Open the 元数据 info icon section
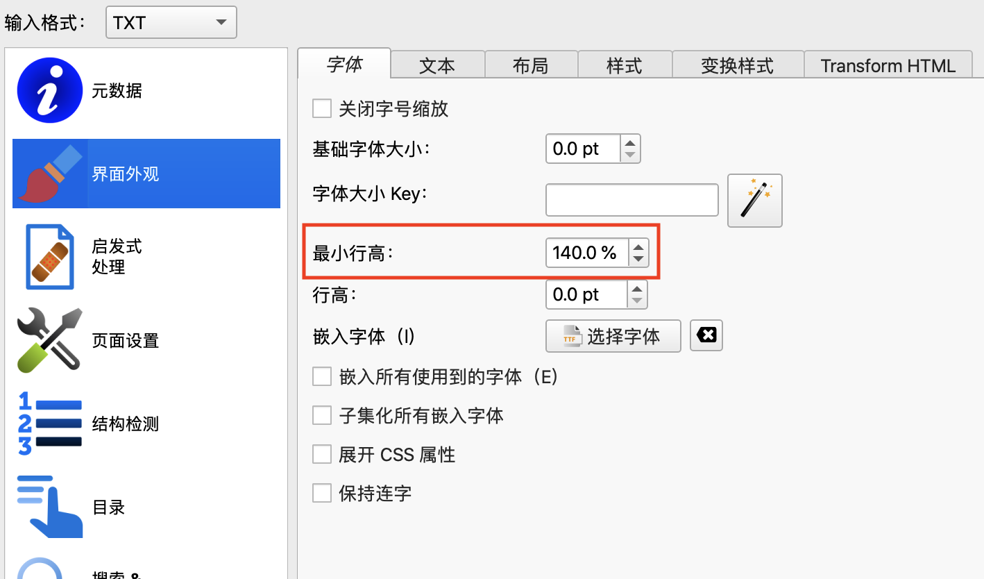Image resolution: width=984 pixels, height=579 pixels. tap(50, 90)
